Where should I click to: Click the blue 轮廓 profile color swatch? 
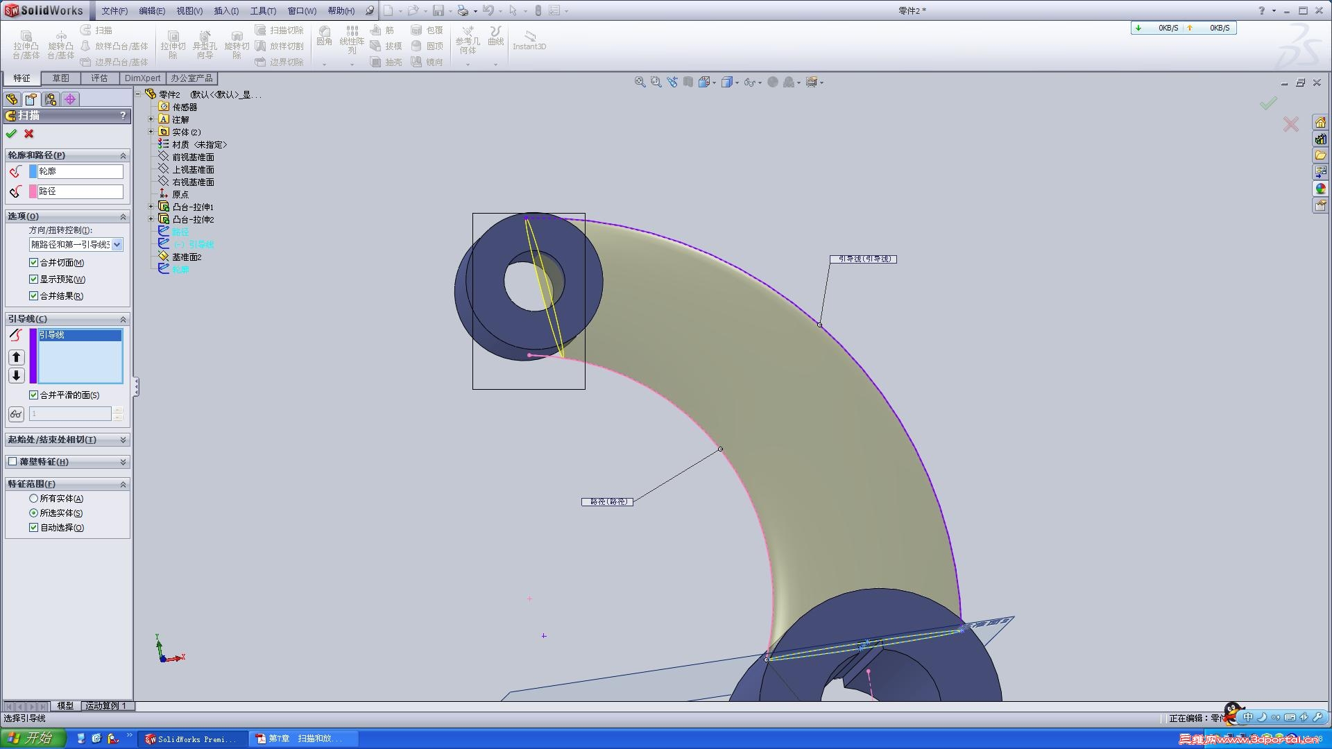33,171
